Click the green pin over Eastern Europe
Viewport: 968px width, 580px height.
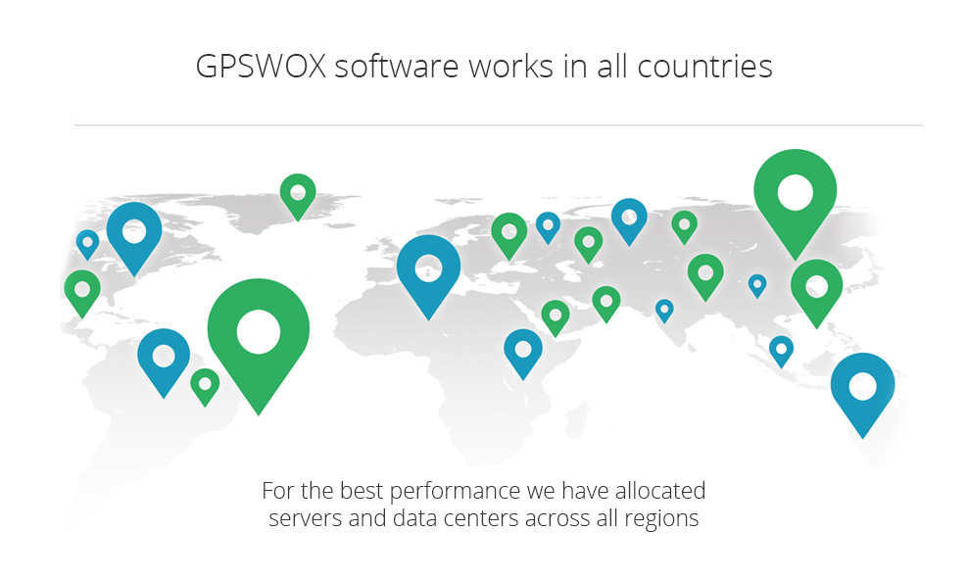508,233
